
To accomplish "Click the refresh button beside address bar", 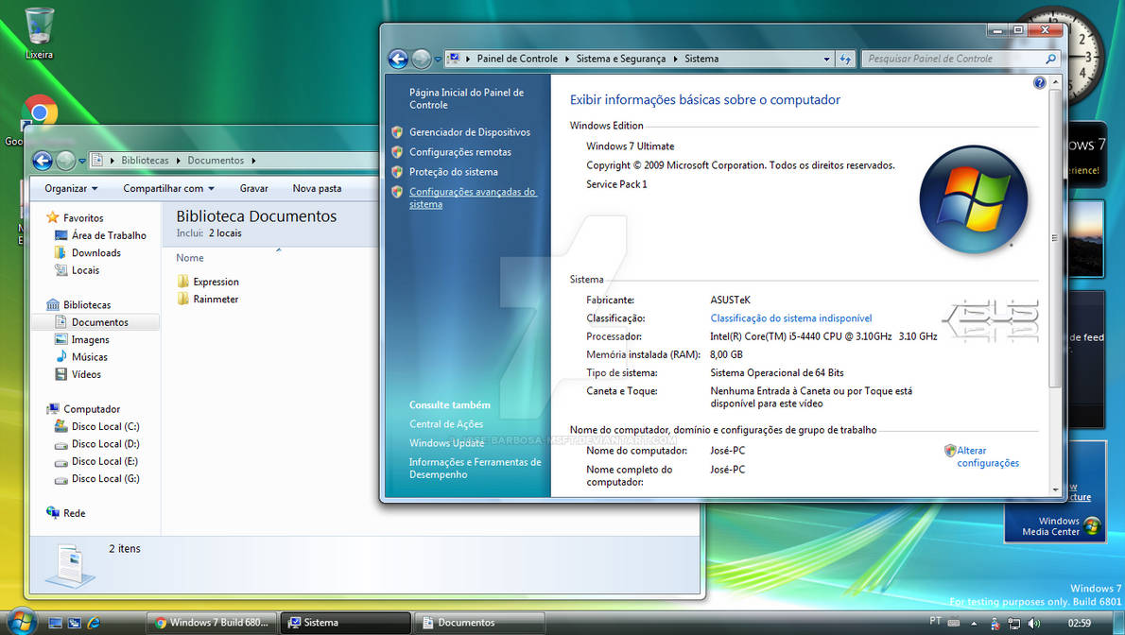I will [x=845, y=59].
